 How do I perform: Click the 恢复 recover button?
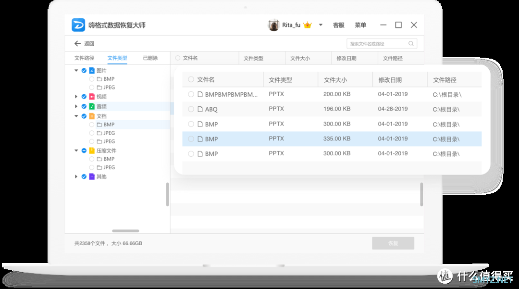pyautogui.click(x=393, y=243)
